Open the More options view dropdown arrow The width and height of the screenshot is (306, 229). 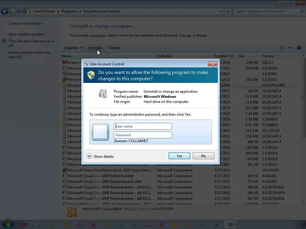[x=289, y=48]
